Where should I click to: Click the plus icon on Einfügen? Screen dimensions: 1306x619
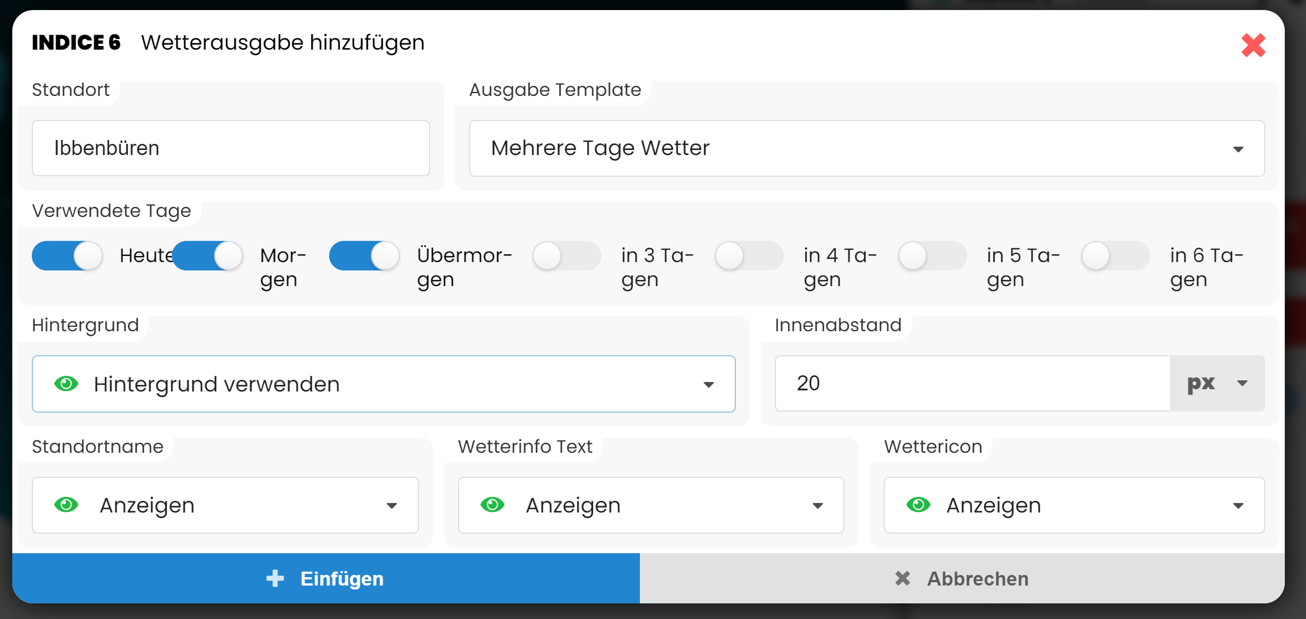click(x=275, y=578)
